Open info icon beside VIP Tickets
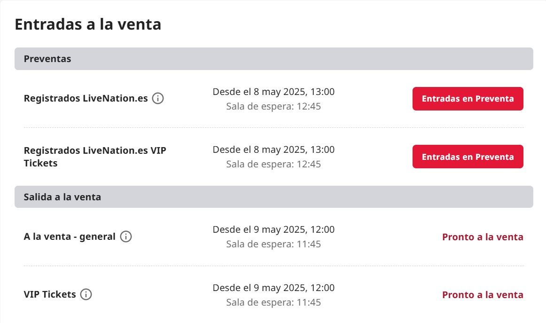 [86, 294]
